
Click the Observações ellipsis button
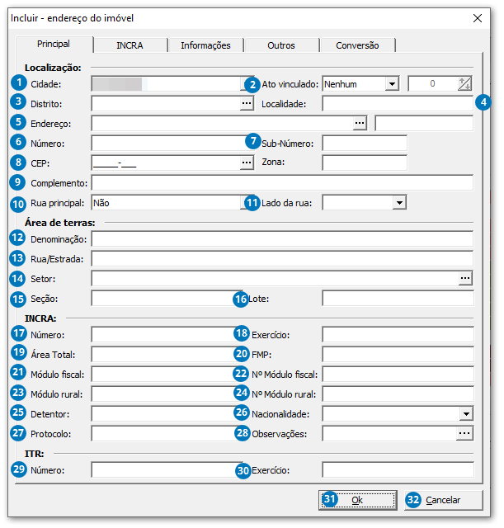[465, 433]
